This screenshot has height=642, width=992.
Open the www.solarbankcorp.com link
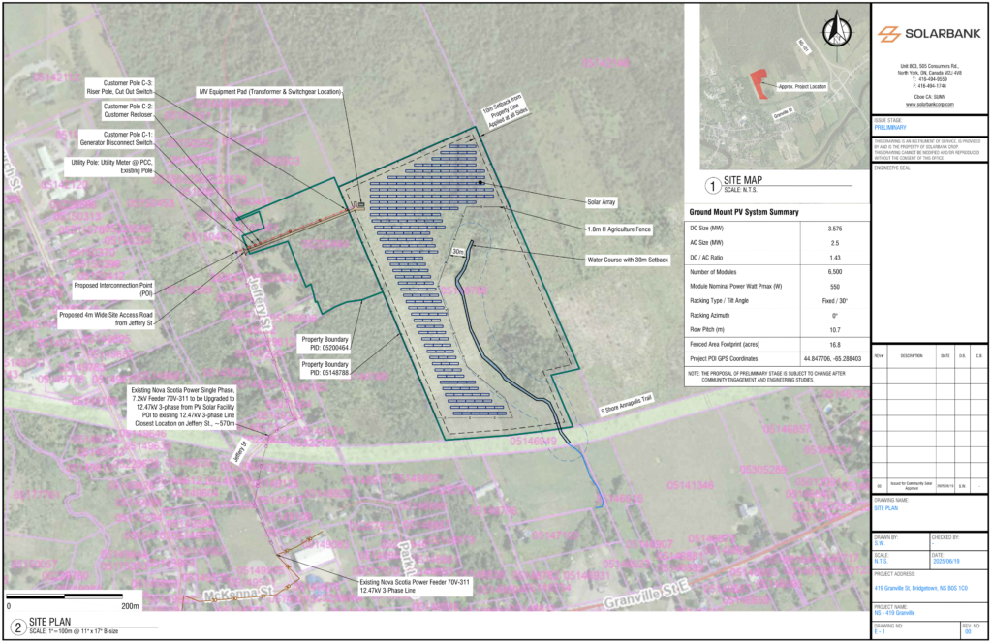929,105
